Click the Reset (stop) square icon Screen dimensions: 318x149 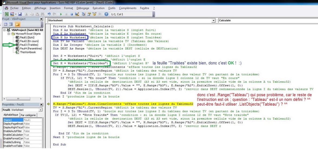pyautogui.click(x=72, y=14)
